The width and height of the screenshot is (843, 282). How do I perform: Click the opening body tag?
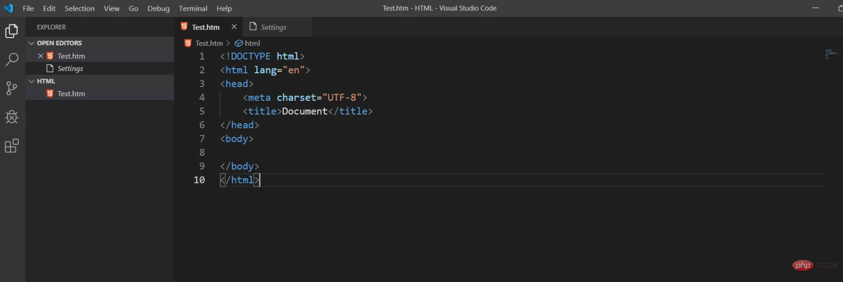(237, 138)
